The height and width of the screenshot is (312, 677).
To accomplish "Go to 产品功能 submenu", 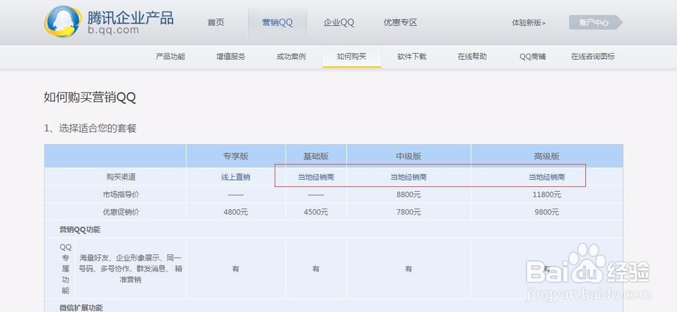I will 170,56.
